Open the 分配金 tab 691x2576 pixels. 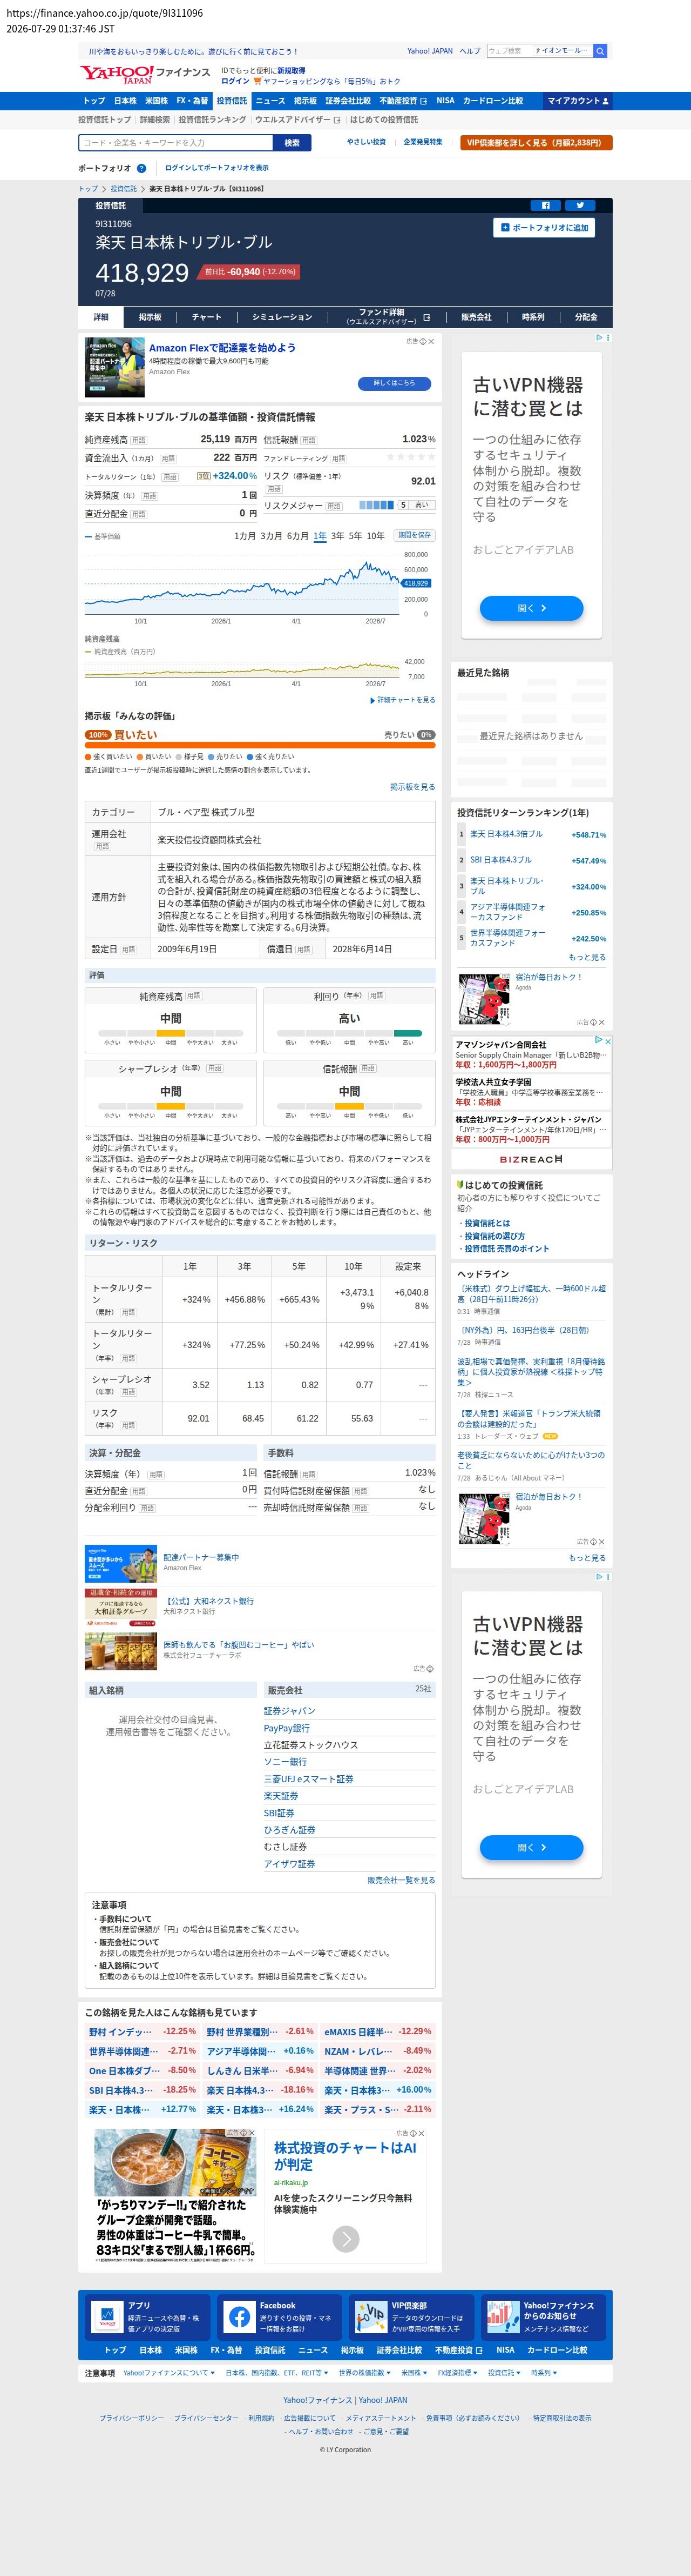coord(586,317)
